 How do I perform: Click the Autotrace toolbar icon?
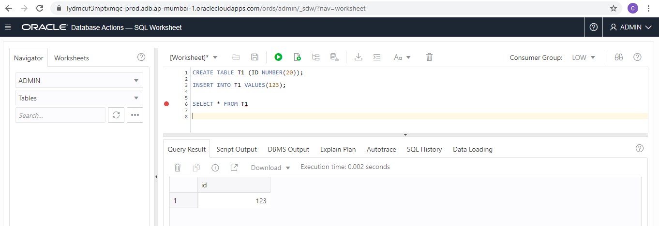coord(334,57)
